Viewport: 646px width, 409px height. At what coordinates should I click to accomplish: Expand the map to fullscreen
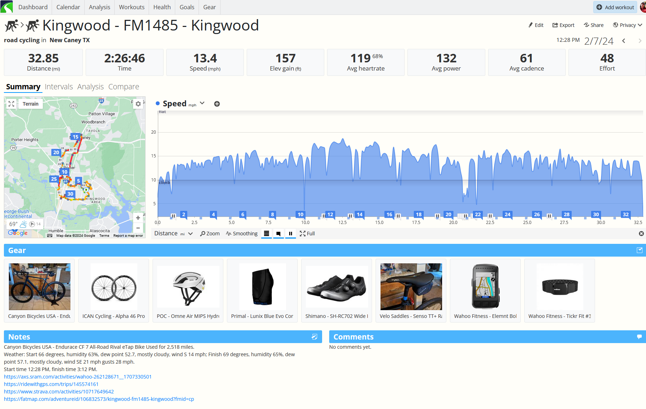click(11, 104)
